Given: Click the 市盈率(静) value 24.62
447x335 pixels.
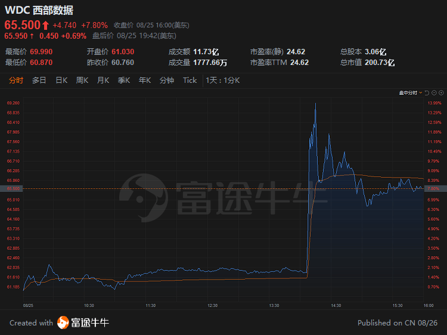Looking at the screenshot, I should [x=296, y=52].
